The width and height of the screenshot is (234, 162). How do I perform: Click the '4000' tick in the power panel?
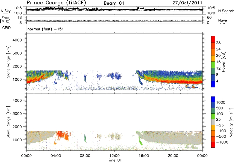17,40
